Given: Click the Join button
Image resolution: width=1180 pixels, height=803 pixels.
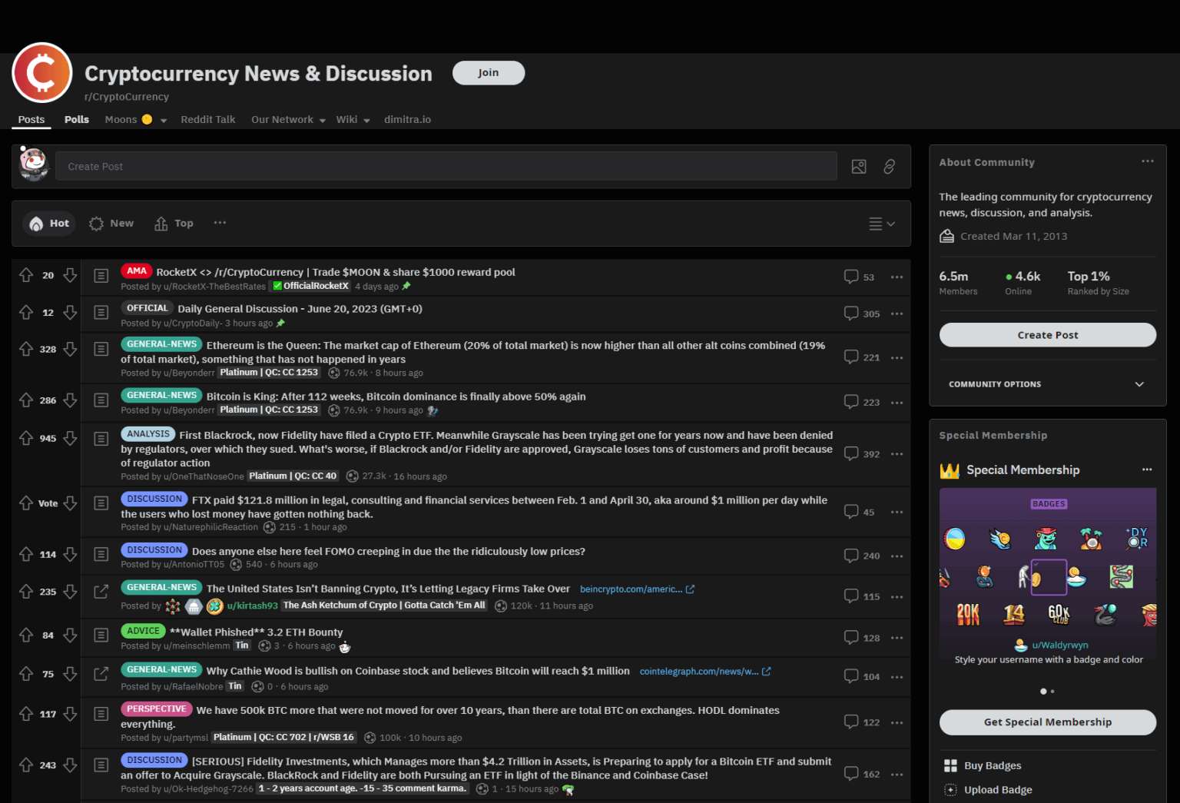Looking at the screenshot, I should tap(488, 72).
